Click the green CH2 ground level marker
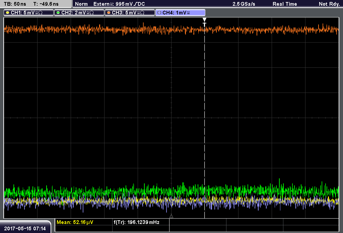This screenshot has width=343, height=233. [x=8, y=193]
